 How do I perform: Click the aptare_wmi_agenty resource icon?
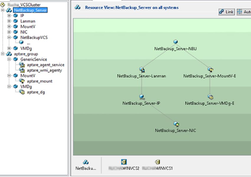[x=22, y=70]
